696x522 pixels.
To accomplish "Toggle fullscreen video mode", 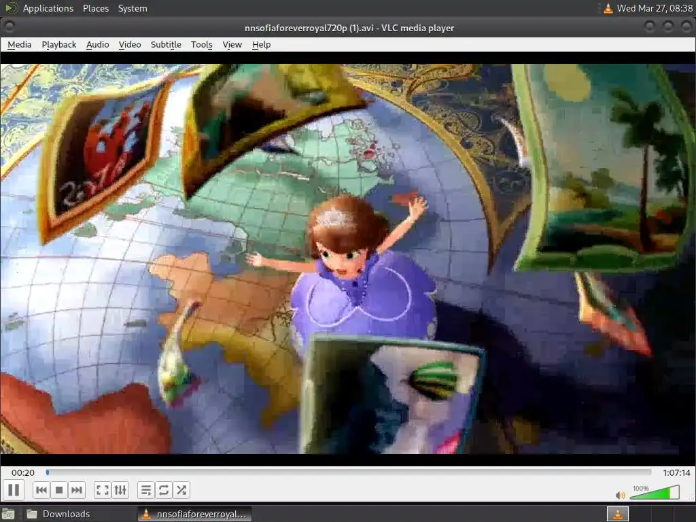I will pyautogui.click(x=103, y=490).
